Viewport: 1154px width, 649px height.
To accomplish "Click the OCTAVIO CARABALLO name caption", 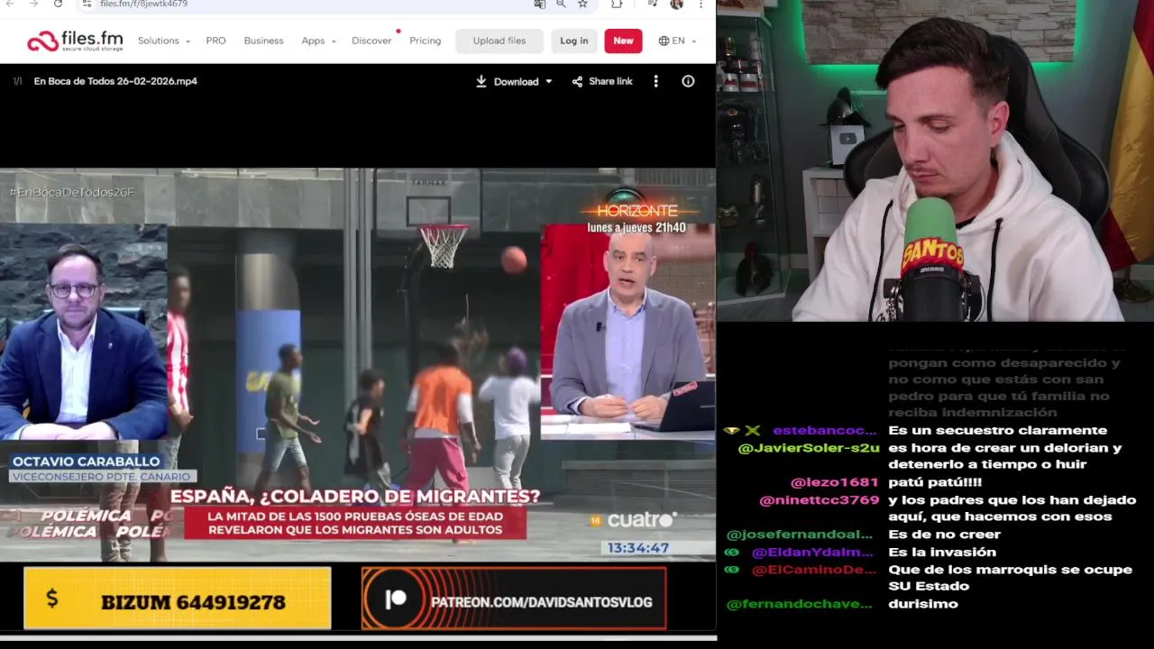I will coord(86,462).
